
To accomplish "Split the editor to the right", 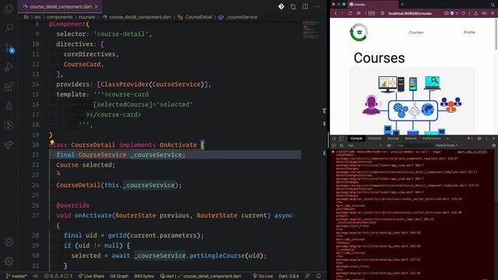I will click(305, 6).
